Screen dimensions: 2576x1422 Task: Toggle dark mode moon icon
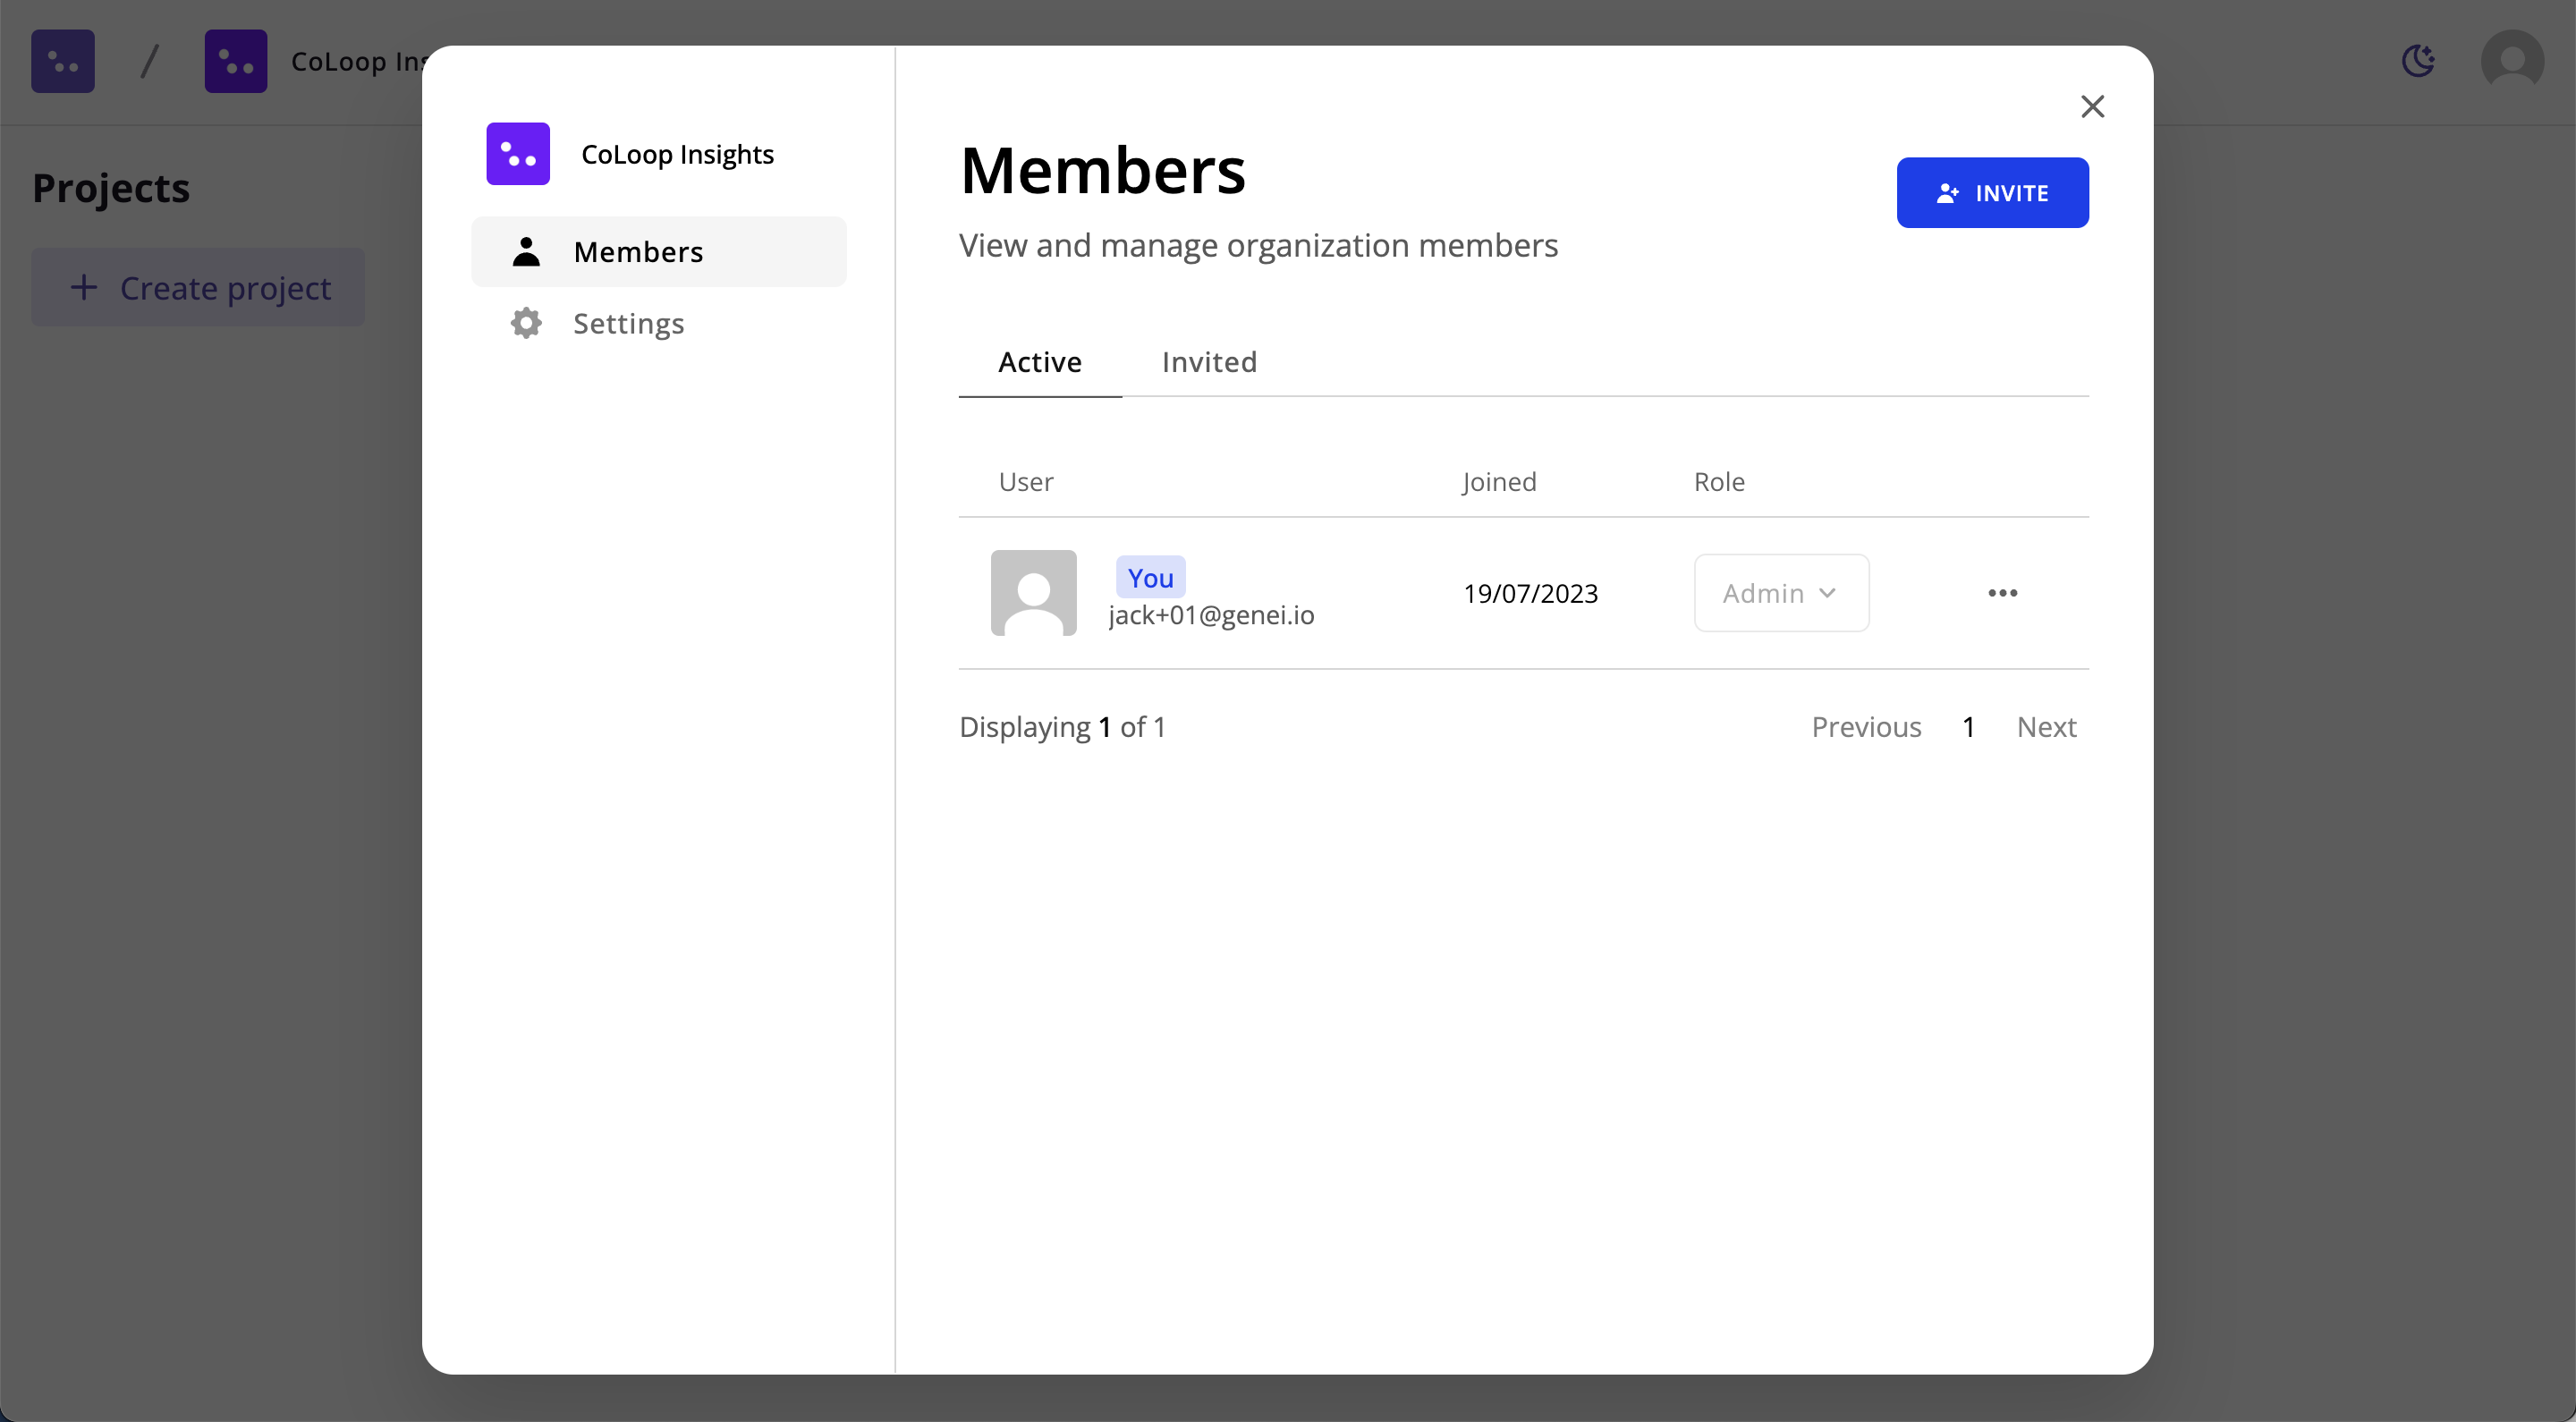pos(2417,61)
